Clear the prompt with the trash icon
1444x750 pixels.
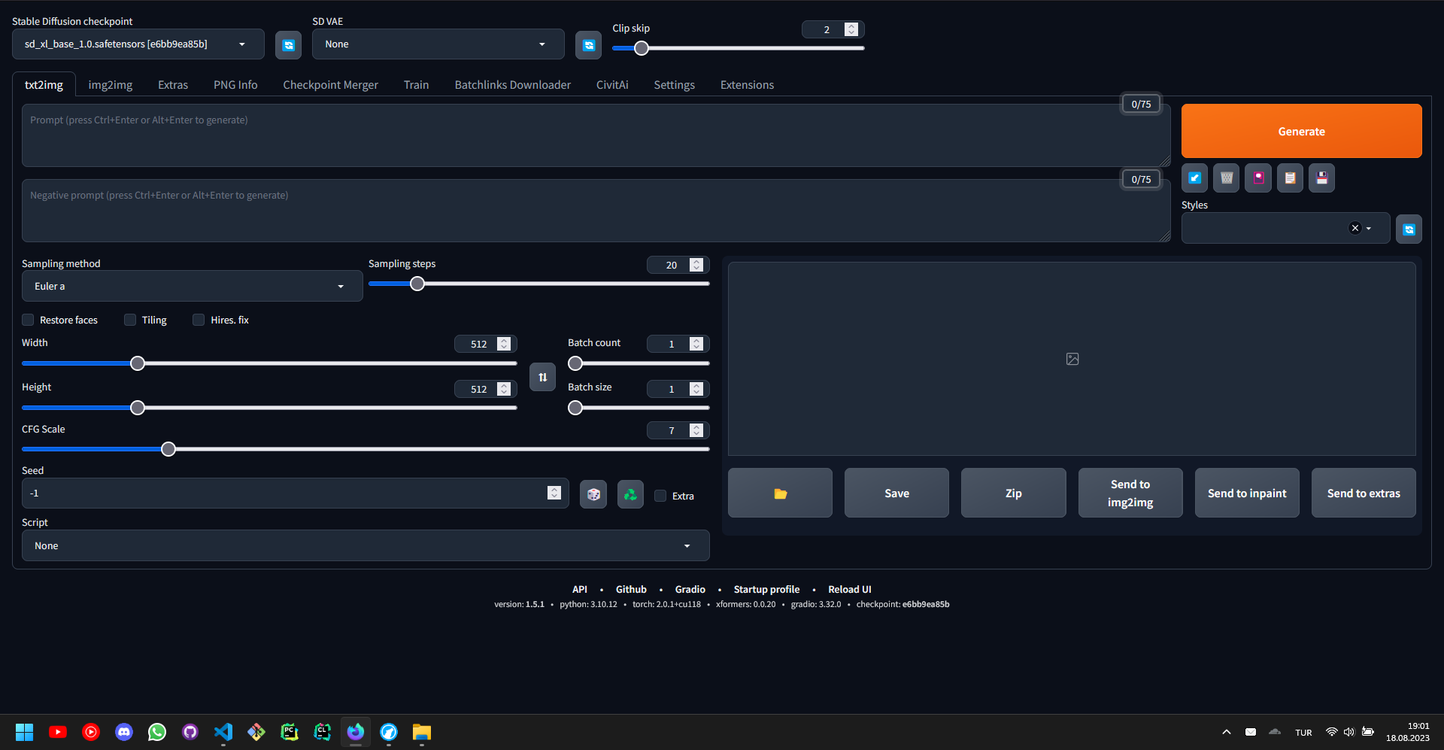(1227, 178)
